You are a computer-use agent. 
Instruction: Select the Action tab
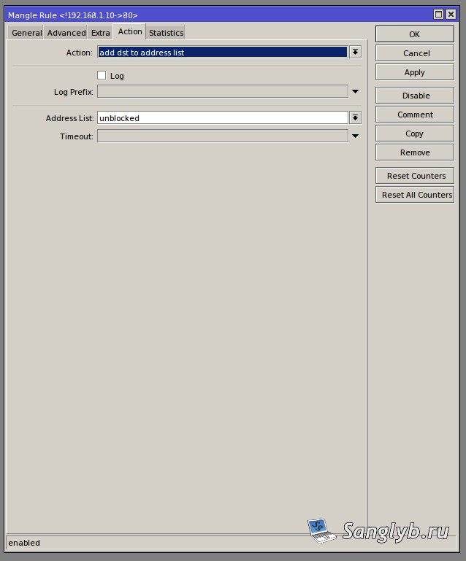130,31
